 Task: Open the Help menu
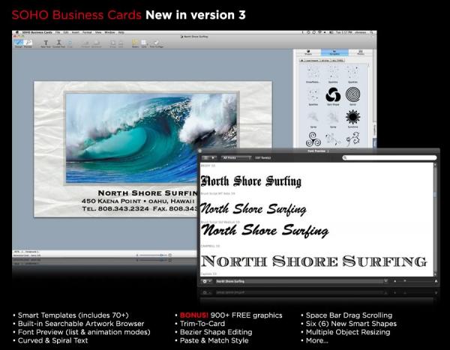pos(121,32)
